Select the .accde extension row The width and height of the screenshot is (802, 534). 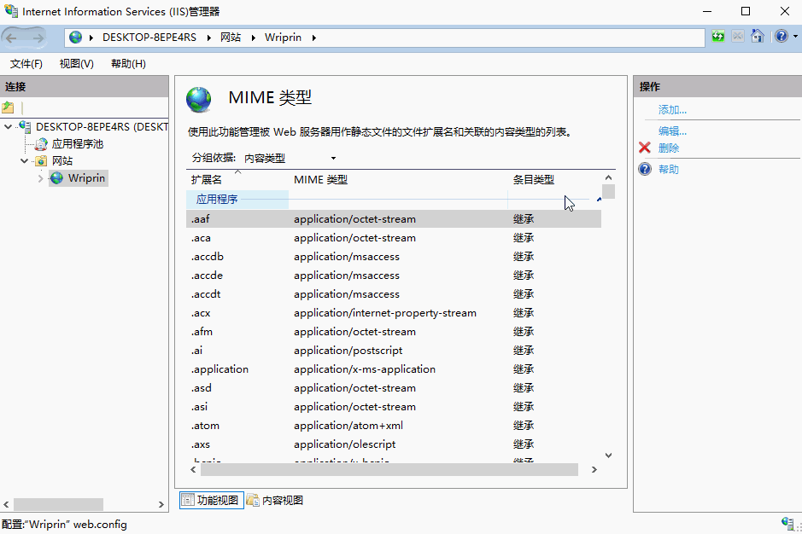pyautogui.click(x=394, y=275)
